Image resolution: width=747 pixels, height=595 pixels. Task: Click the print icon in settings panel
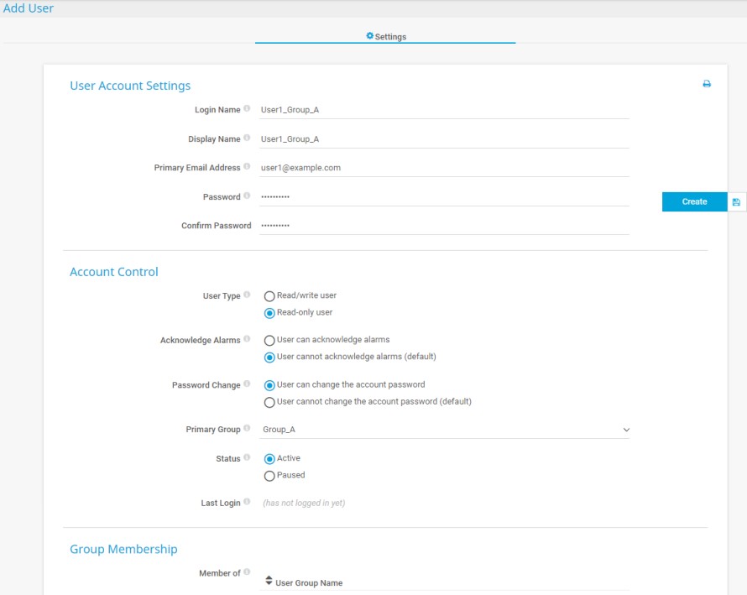pos(707,84)
